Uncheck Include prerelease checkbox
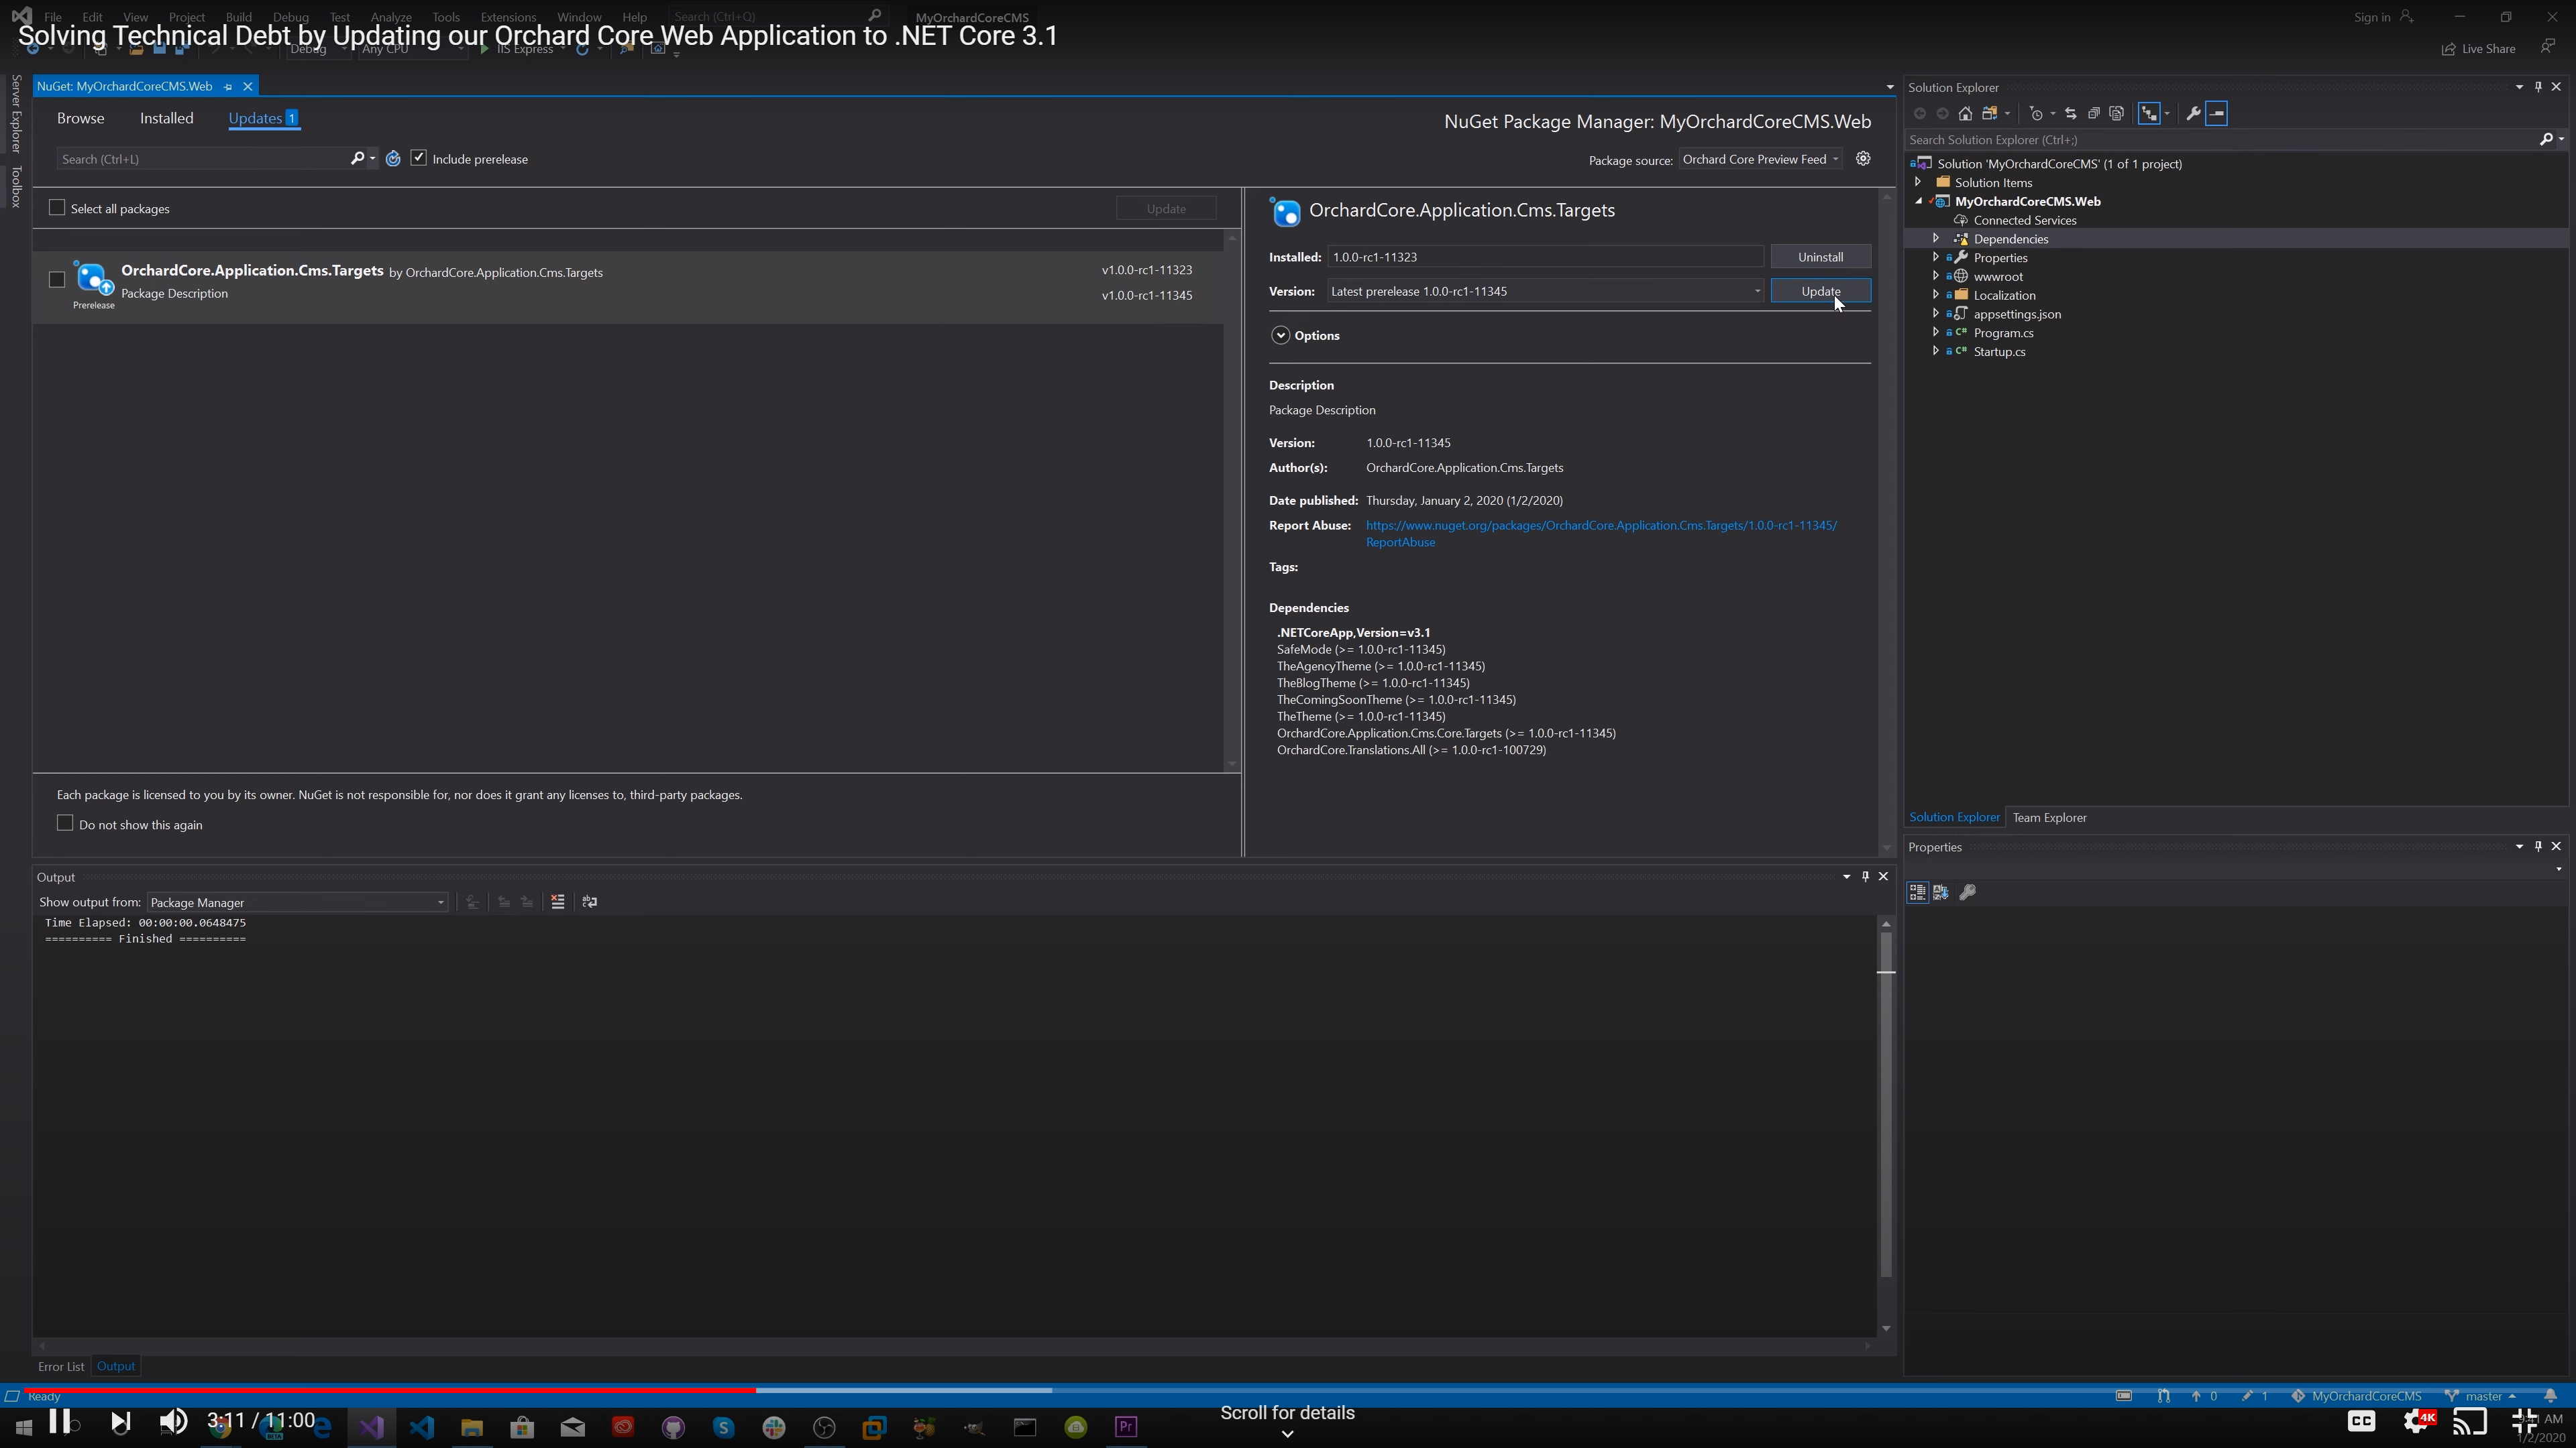 click(419, 158)
